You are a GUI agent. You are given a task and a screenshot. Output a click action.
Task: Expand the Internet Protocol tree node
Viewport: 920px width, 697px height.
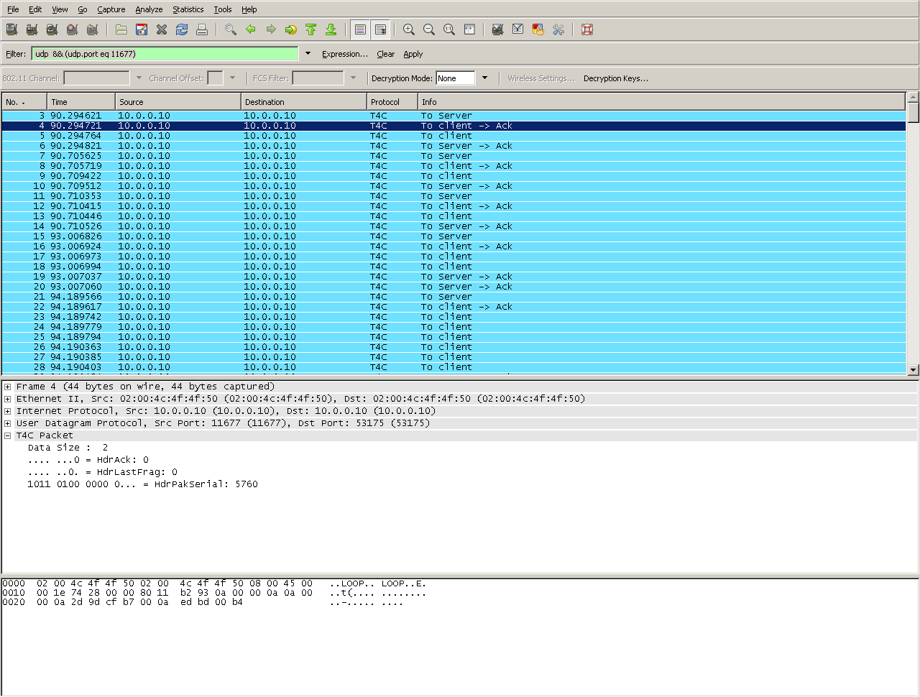tap(7, 411)
